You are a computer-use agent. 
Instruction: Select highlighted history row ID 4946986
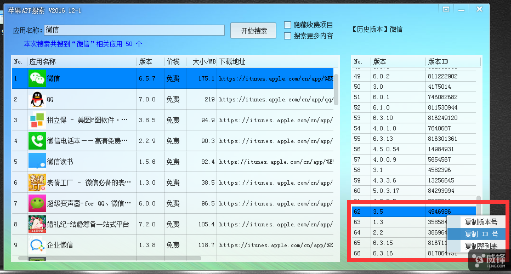point(414,212)
